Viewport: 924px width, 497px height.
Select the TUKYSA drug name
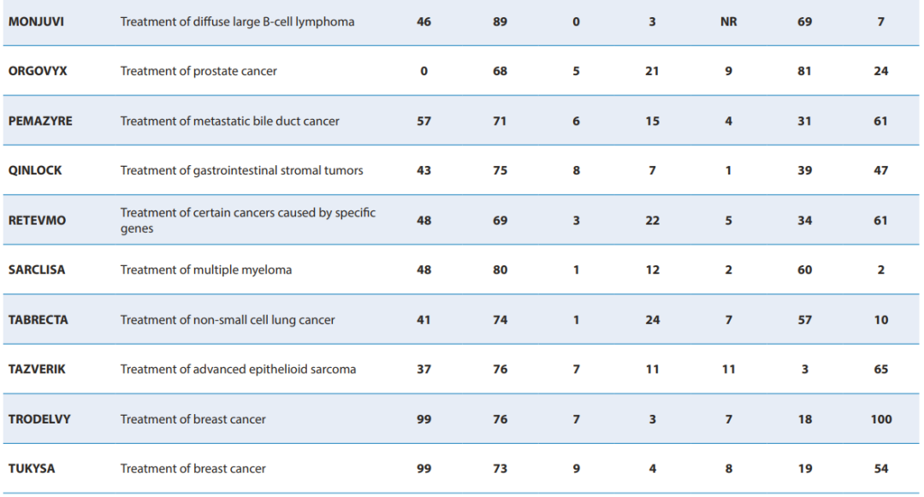pyautogui.click(x=32, y=469)
